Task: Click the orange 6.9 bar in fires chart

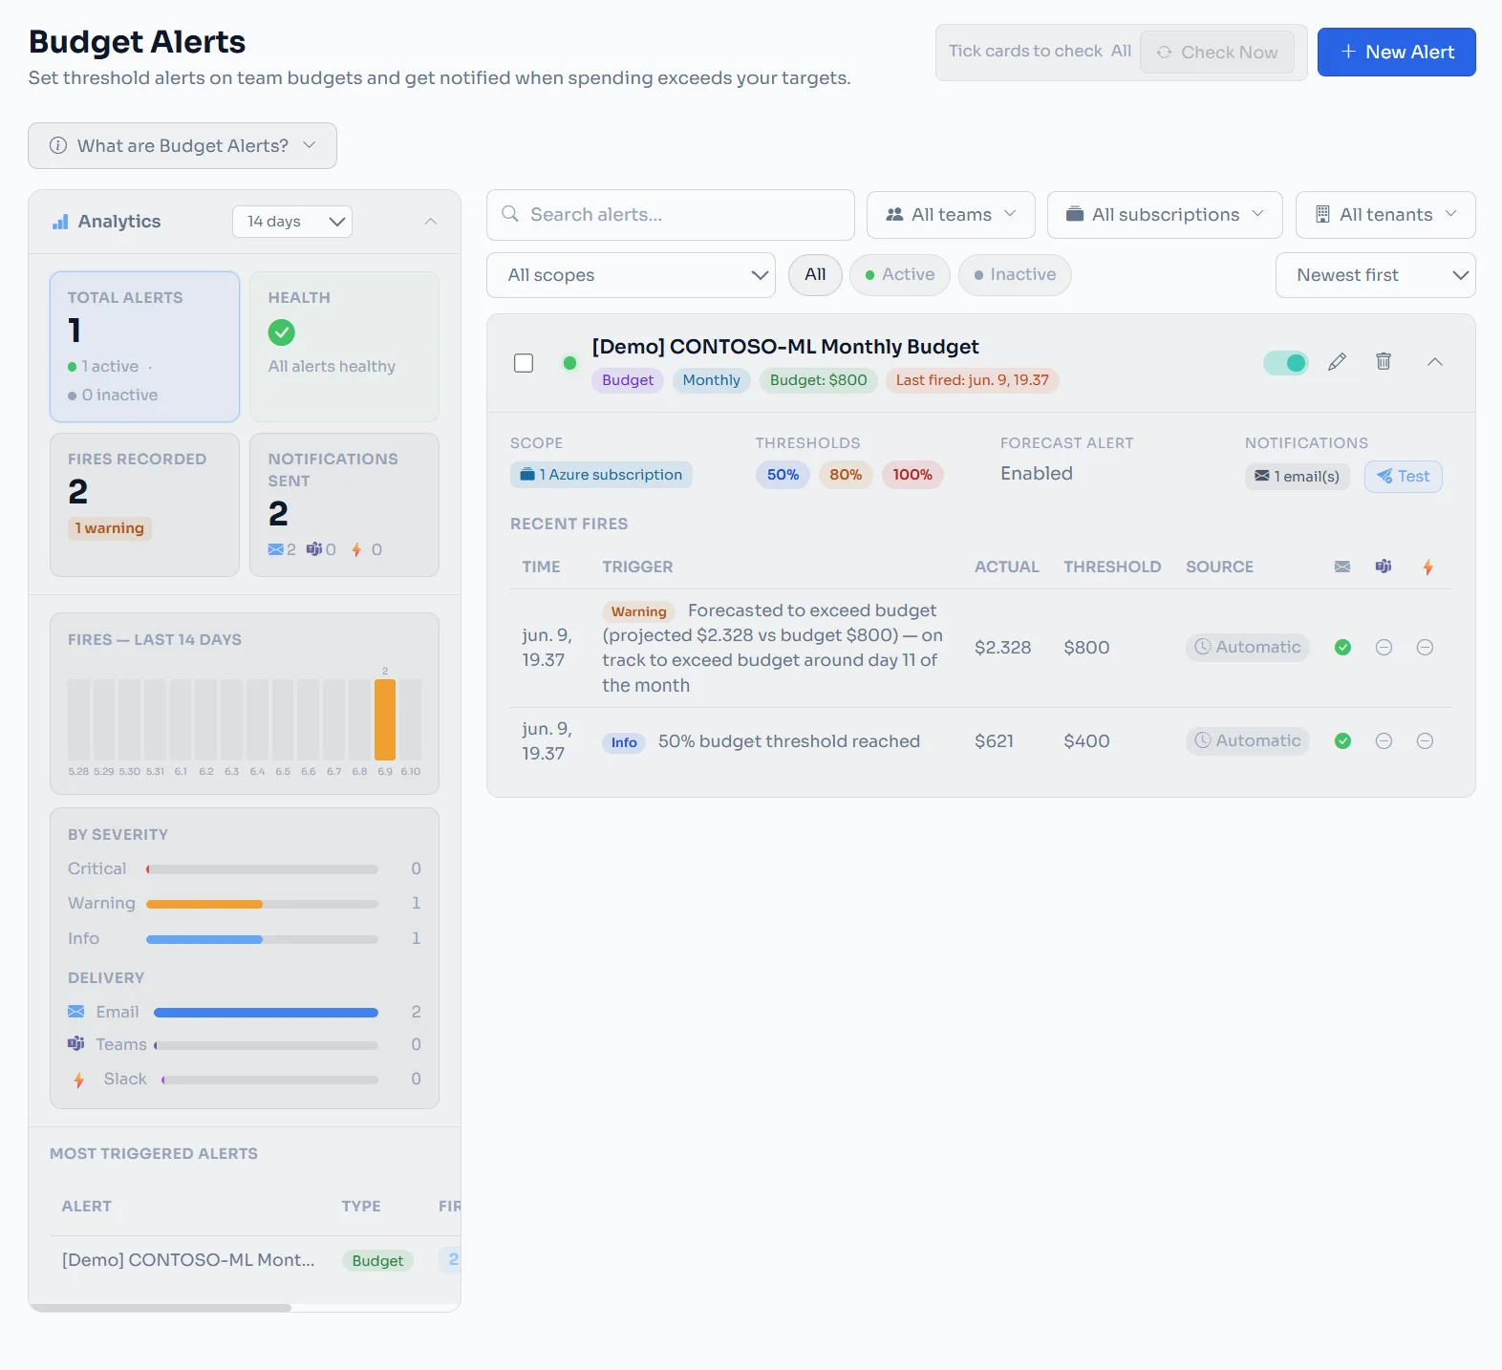Action: pos(385,719)
